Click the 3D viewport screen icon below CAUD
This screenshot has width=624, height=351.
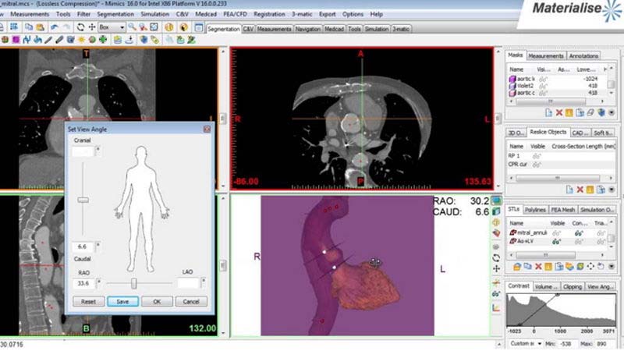pos(496,200)
